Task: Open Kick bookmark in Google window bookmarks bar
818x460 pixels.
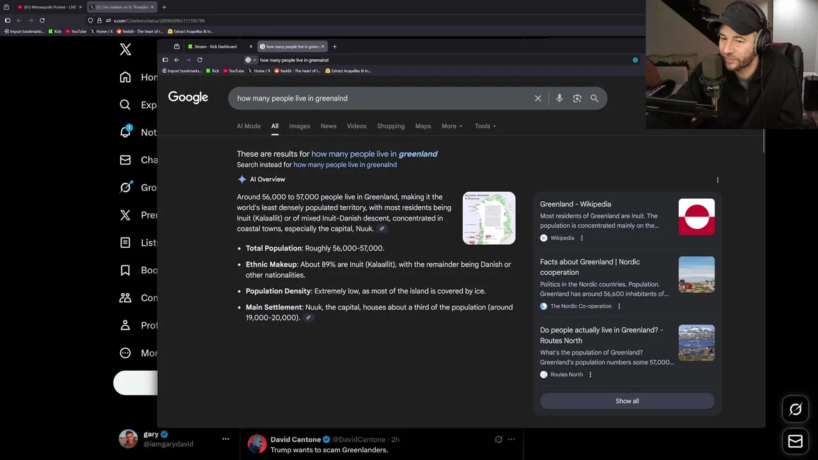Action: [x=213, y=71]
